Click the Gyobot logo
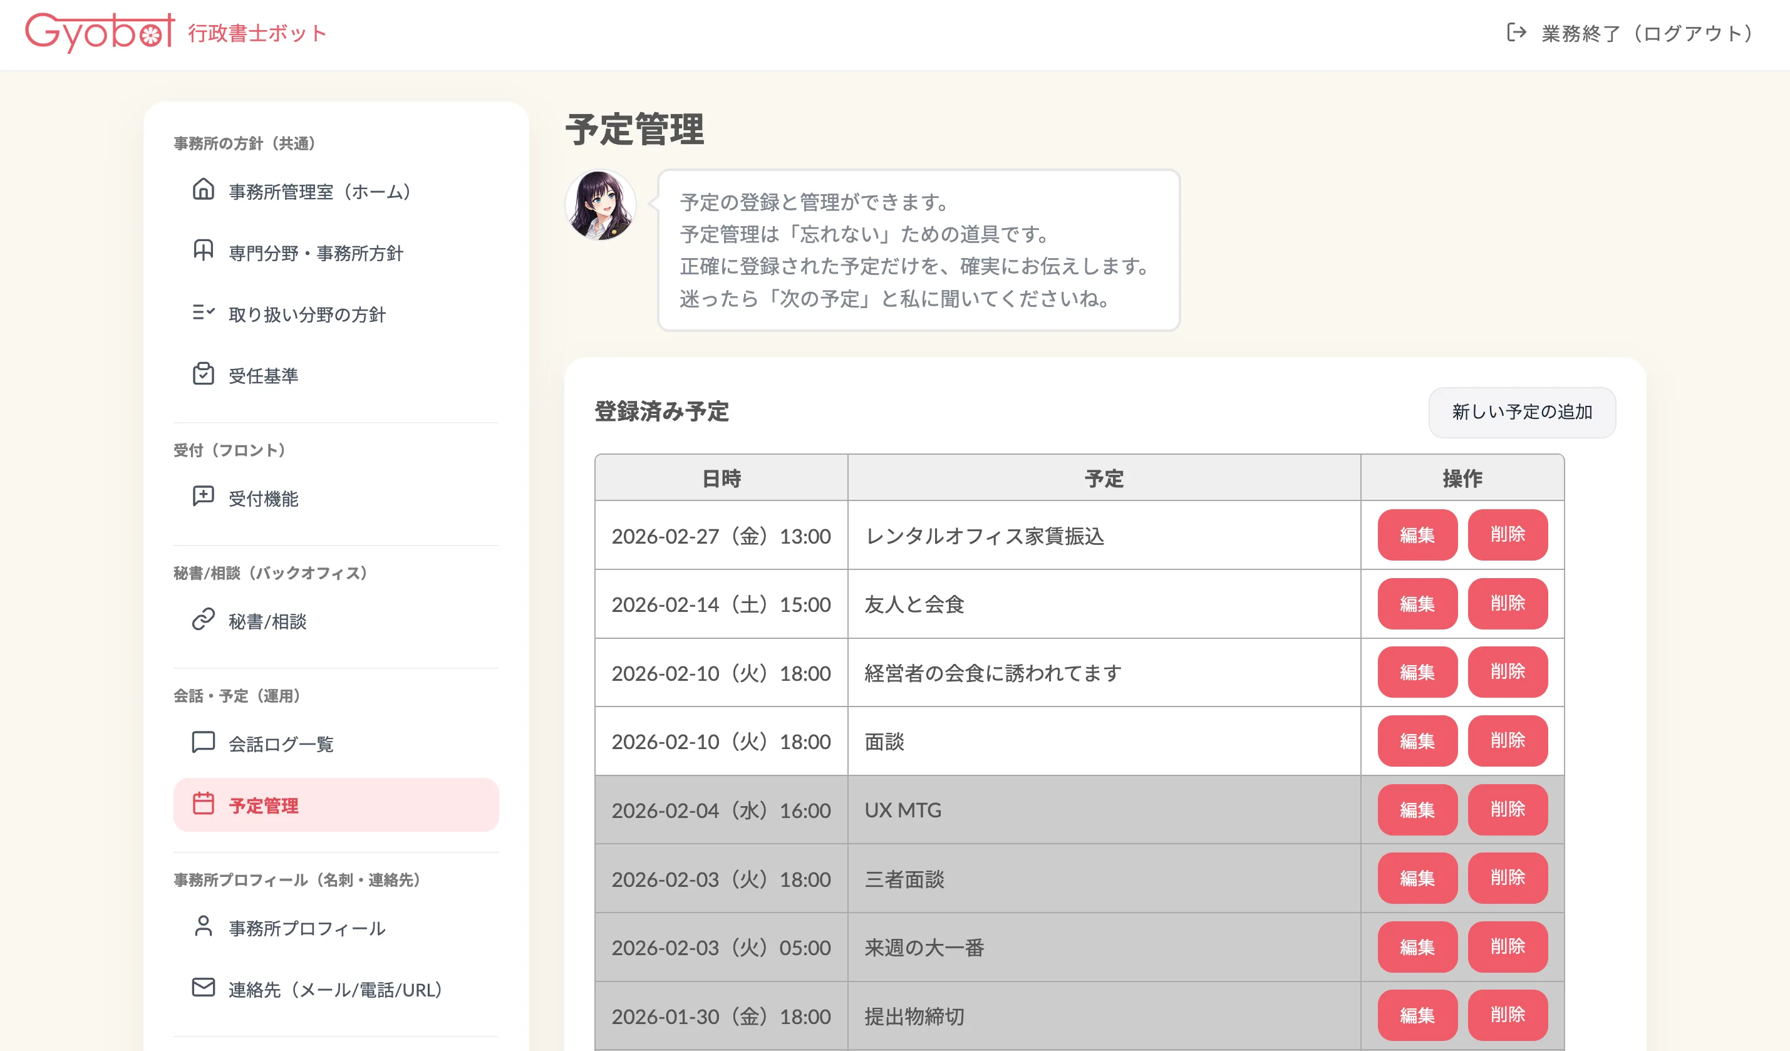Screen dimensions: 1790x1051 pyautogui.click(x=100, y=32)
